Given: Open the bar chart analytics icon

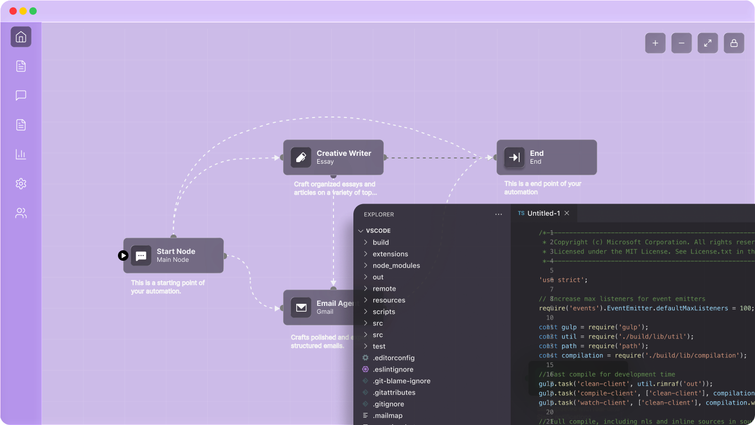Looking at the screenshot, I should coord(21,154).
